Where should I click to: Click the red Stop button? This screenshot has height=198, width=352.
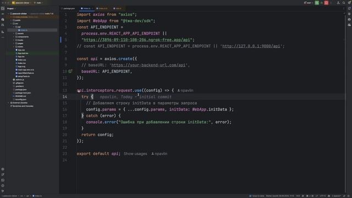[x=326, y=3]
